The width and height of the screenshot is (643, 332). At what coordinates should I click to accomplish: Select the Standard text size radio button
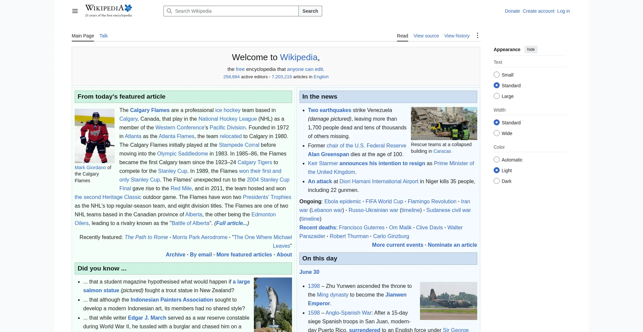[497, 85]
